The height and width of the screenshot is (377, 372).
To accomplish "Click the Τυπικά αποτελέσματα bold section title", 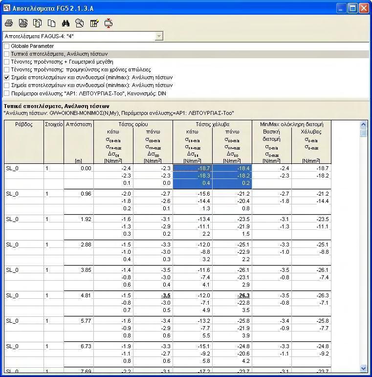I will pyautogui.click(x=57, y=106).
